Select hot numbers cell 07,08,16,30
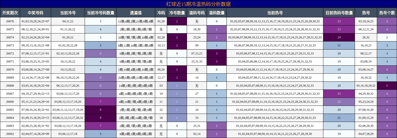Image resolution: width=397 pixels, height=138 pixels. [x=366, y=110]
